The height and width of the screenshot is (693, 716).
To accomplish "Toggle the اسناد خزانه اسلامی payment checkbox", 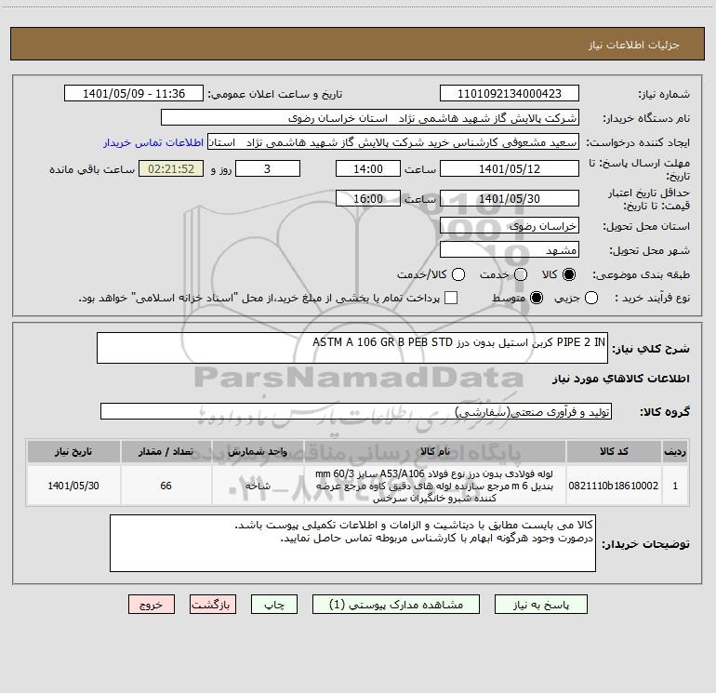I will (x=451, y=298).
